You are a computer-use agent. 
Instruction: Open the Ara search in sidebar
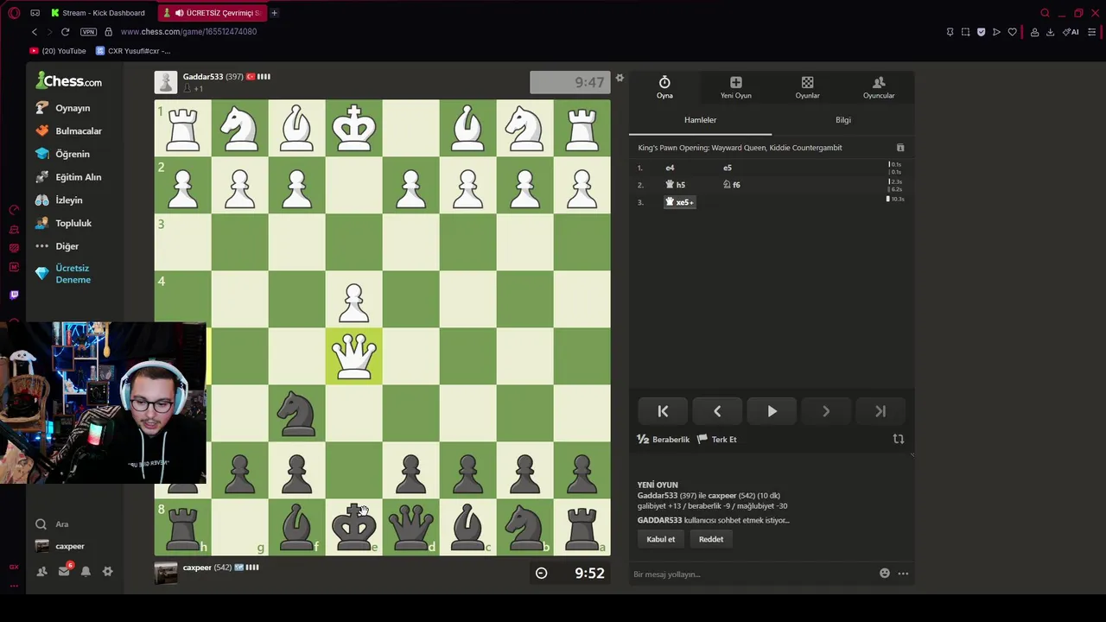[62, 524]
